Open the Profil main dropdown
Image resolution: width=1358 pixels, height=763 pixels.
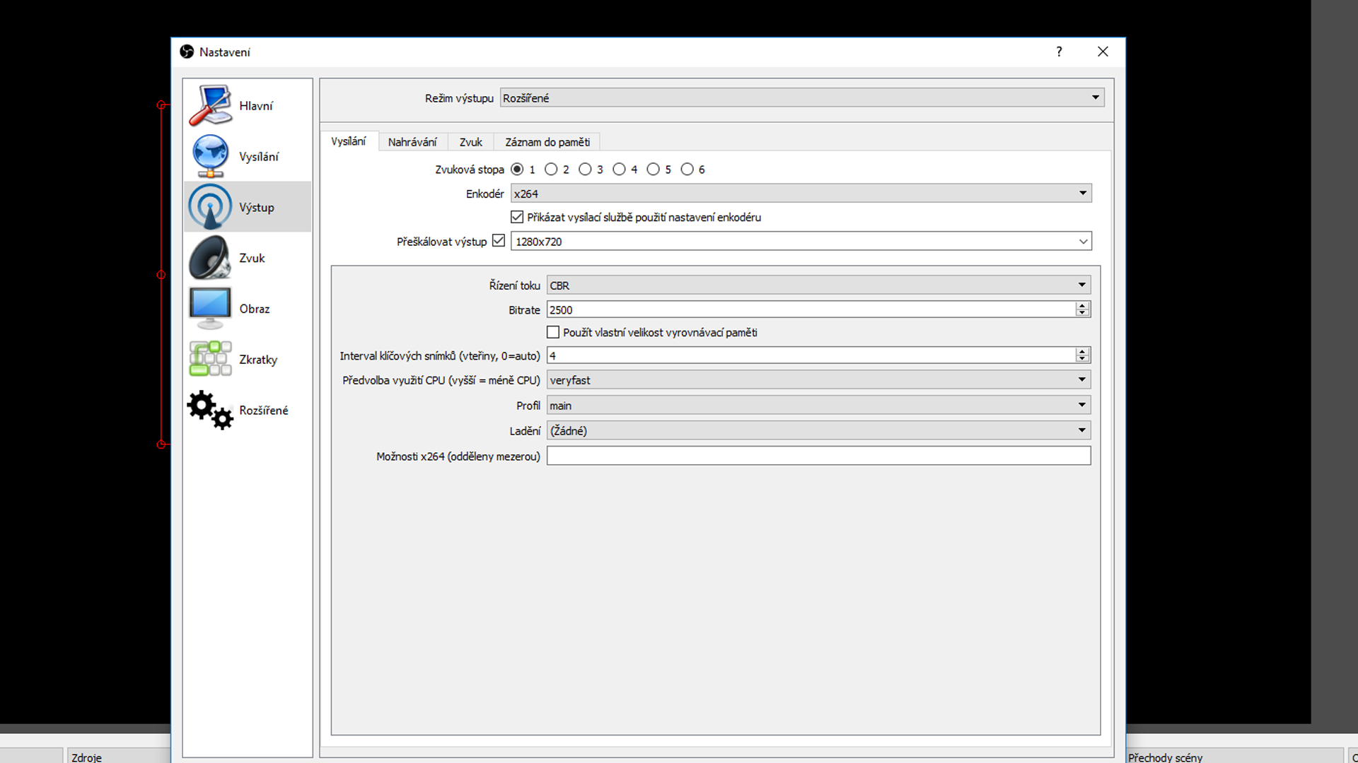tap(818, 406)
